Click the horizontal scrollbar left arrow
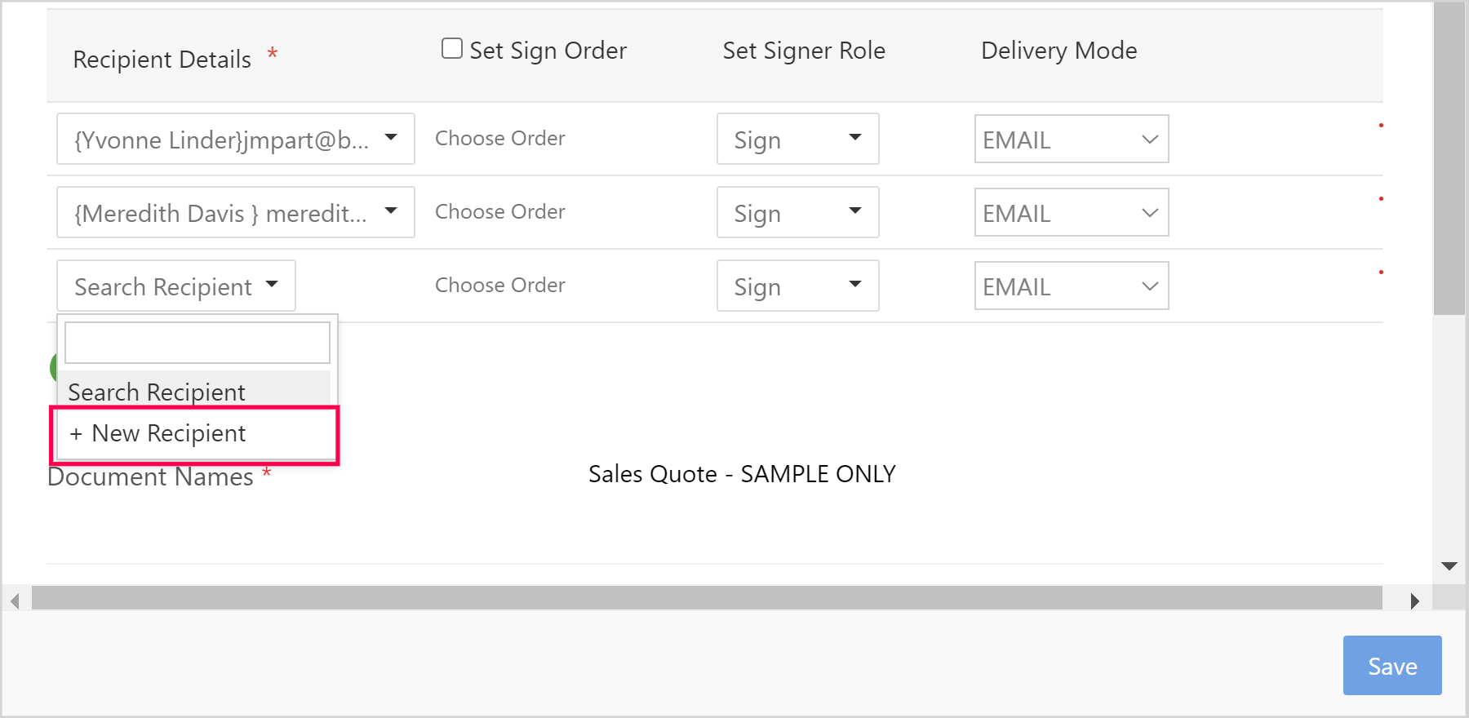This screenshot has height=718, width=1469. point(15,601)
